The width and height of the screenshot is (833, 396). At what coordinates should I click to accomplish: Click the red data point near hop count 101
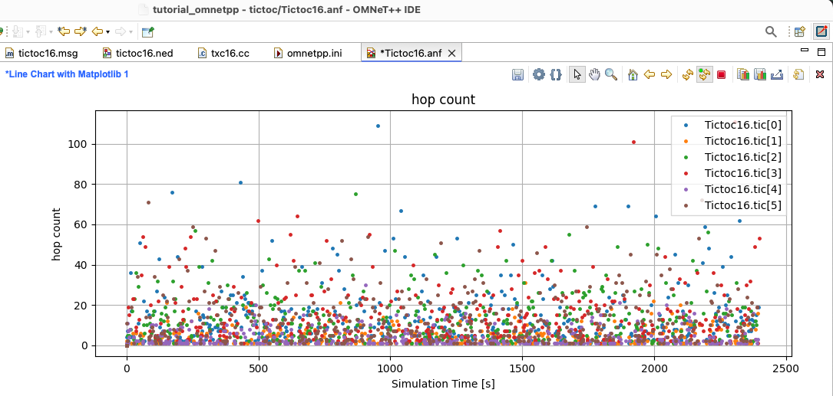634,142
